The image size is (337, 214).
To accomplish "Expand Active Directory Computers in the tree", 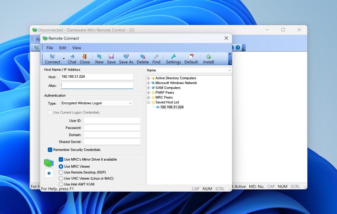I will tap(149, 78).
